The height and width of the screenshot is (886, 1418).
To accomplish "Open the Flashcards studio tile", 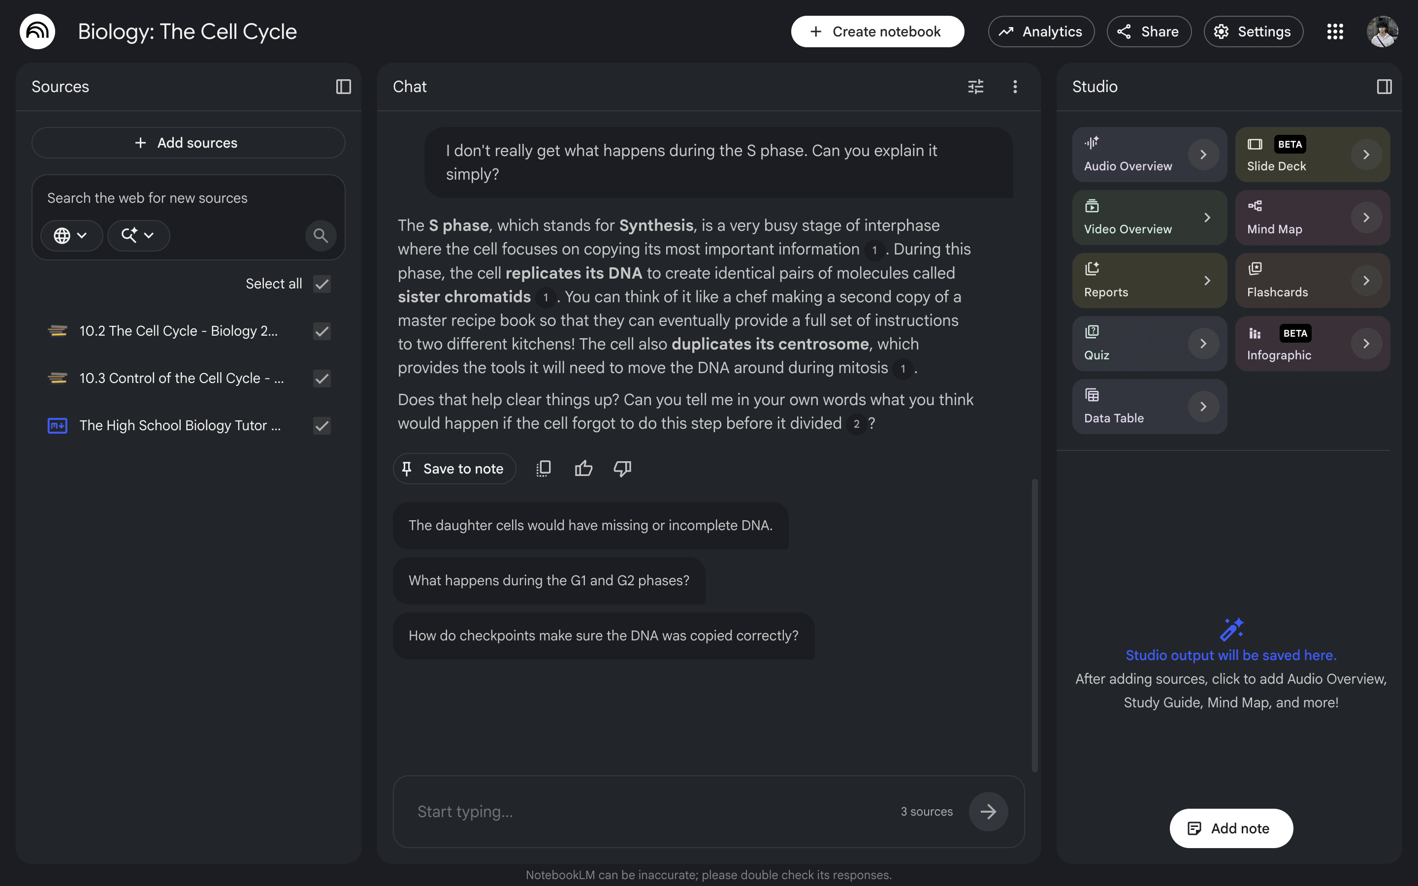I will (1312, 280).
